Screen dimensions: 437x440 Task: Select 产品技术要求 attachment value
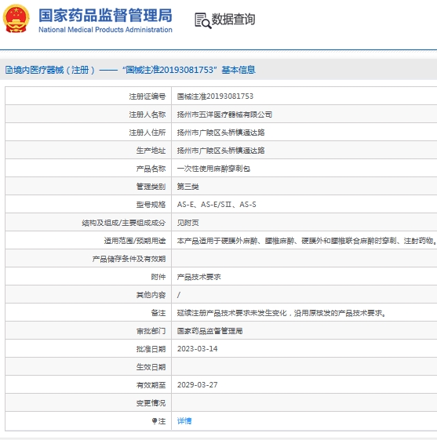point(198,277)
